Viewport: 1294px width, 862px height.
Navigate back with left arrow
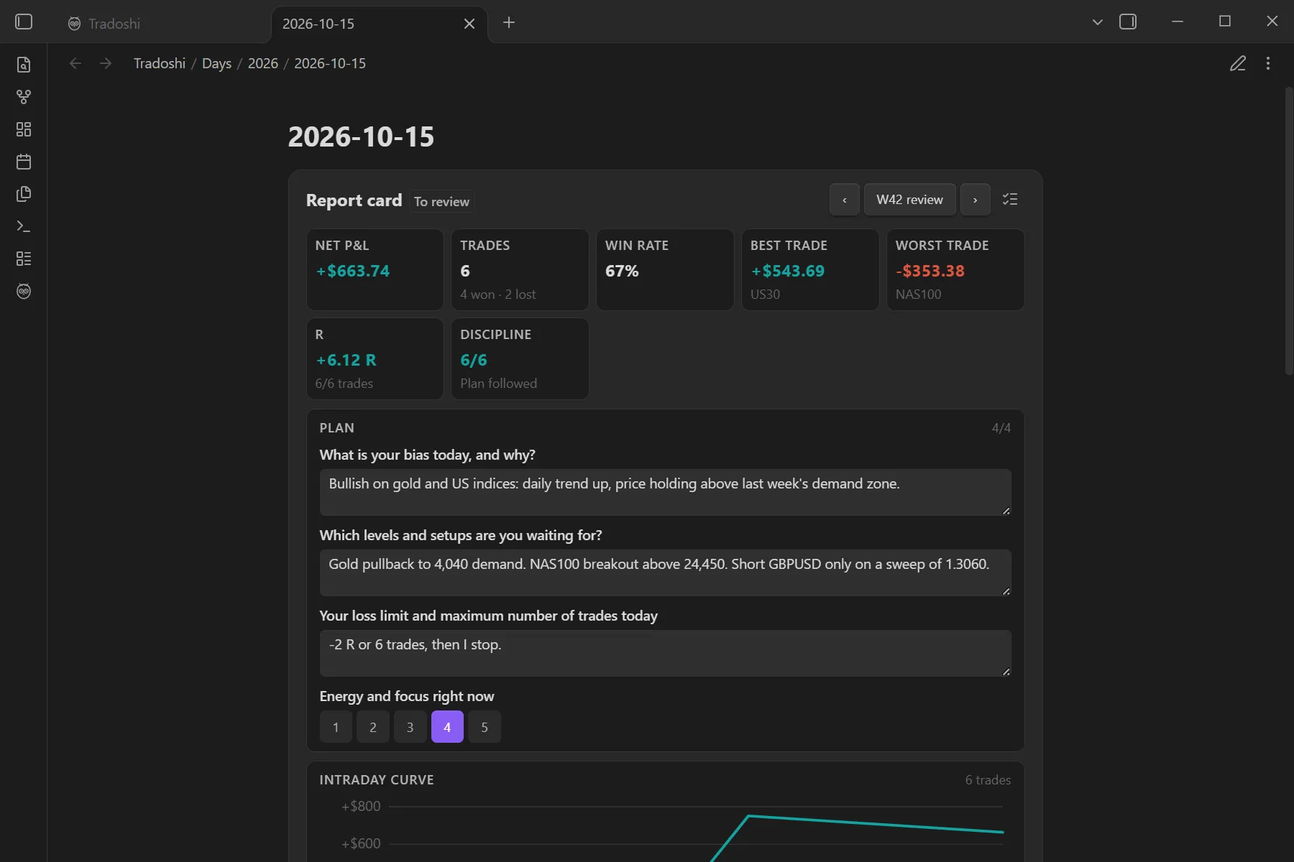pyautogui.click(x=75, y=63)
